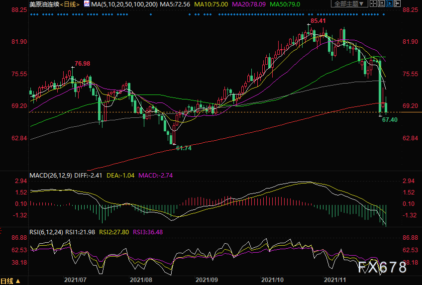Open the 全部主题 dropdown

point(349,3)
